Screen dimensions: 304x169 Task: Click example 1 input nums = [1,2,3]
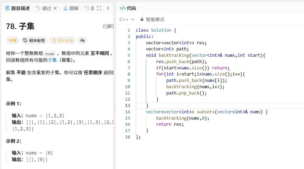[x=45, y=116]
